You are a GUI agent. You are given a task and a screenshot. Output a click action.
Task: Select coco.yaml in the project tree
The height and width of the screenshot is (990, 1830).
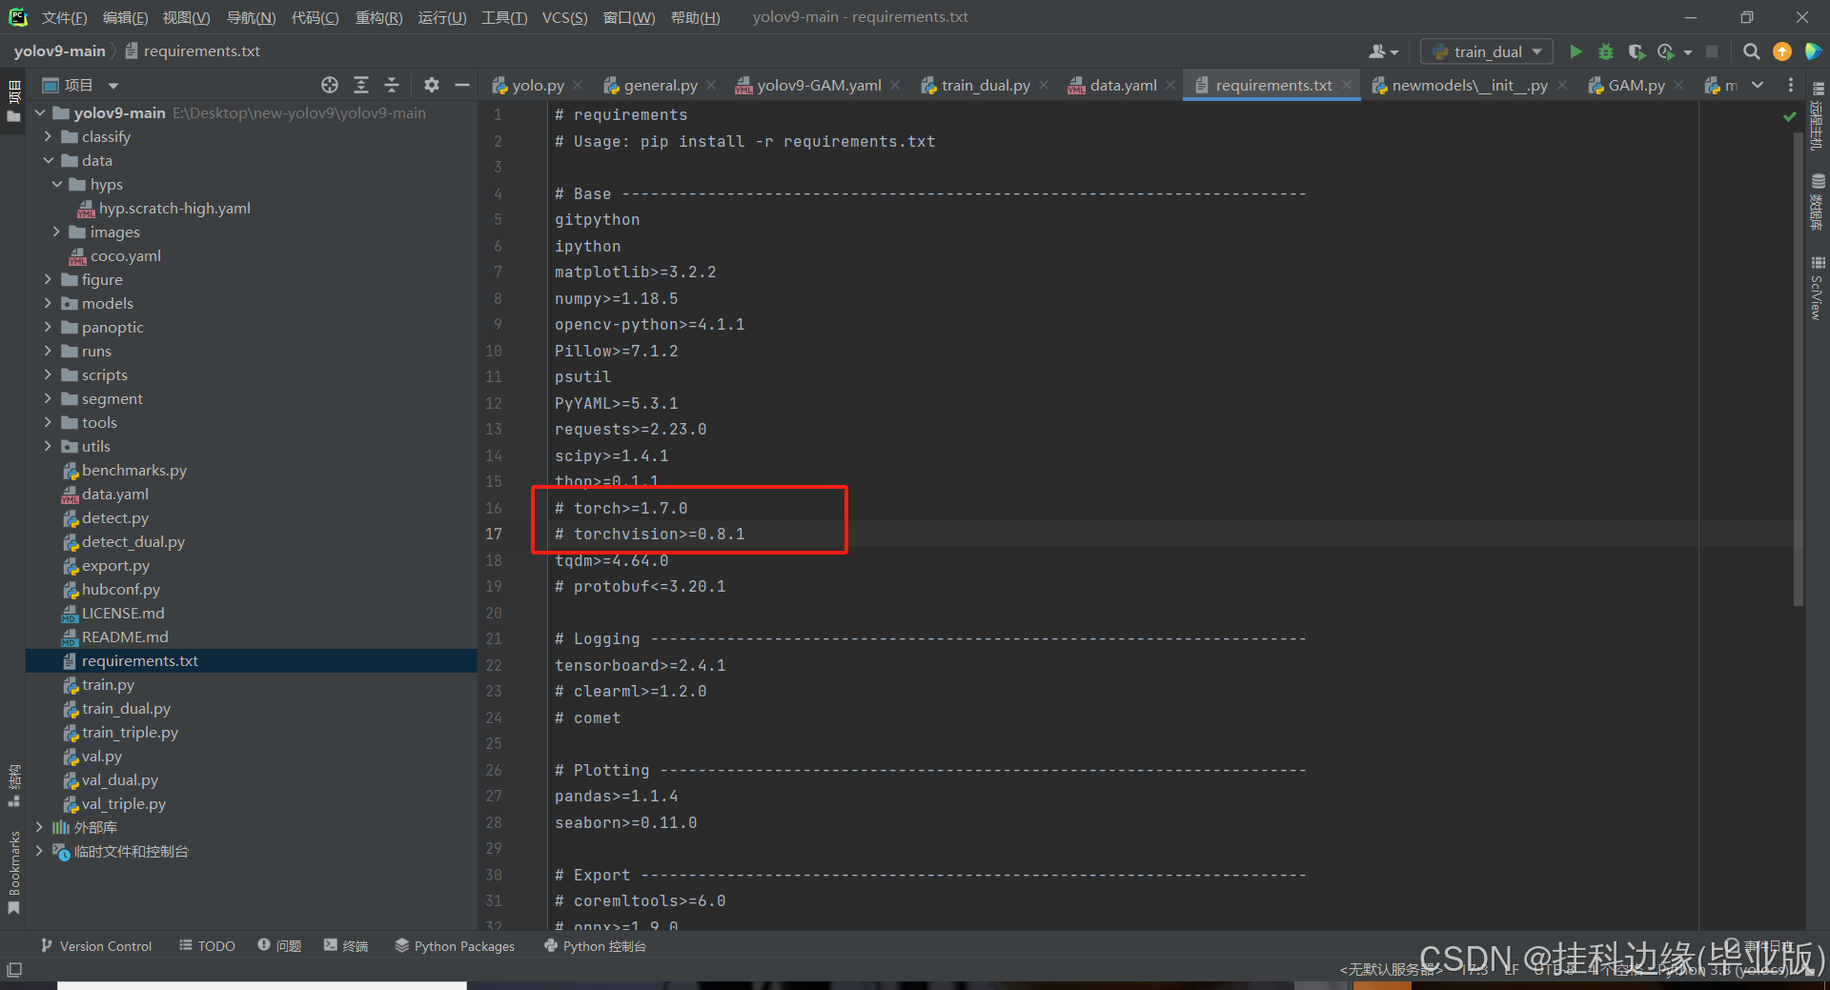pos(125,256)
